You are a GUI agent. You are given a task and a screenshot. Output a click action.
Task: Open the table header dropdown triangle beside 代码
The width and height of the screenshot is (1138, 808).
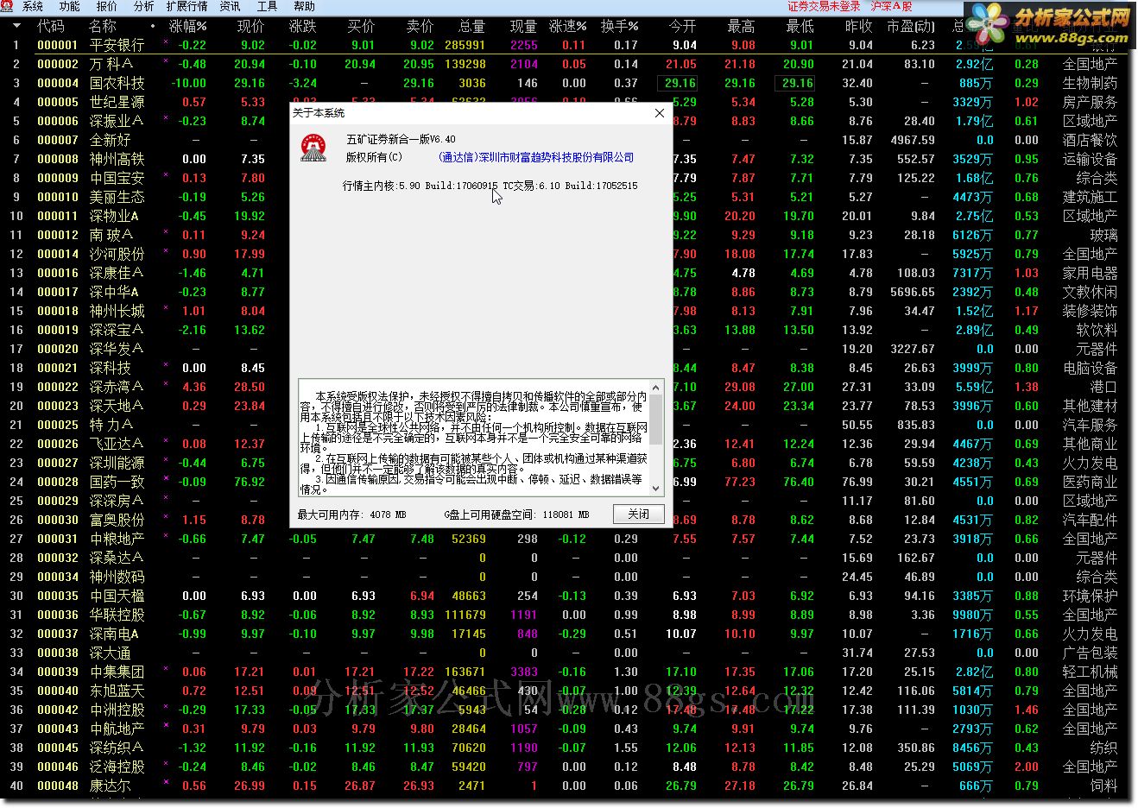(16, 26)
